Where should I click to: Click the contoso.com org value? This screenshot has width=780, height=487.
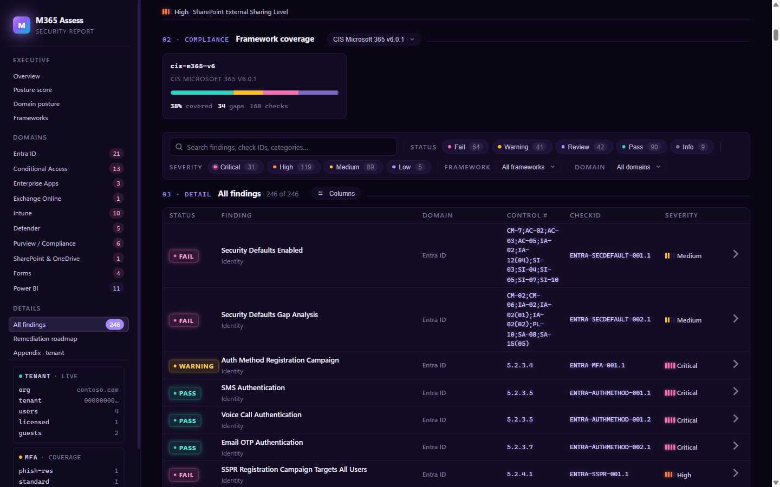point(97,390)
